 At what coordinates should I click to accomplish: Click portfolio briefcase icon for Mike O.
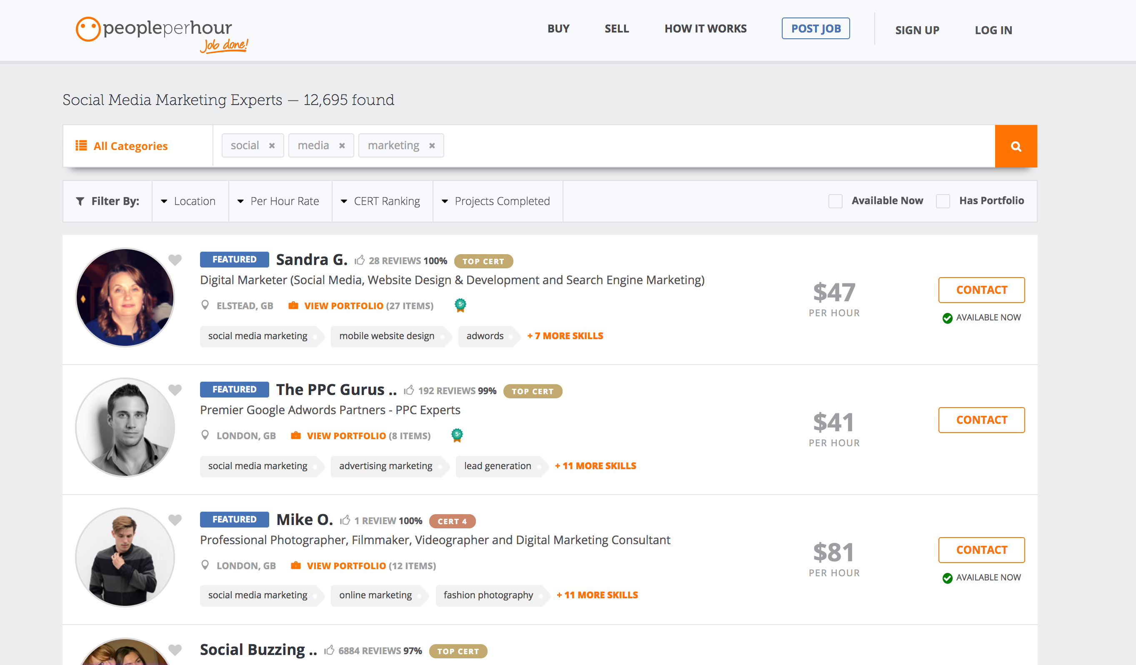coord(296,565)
